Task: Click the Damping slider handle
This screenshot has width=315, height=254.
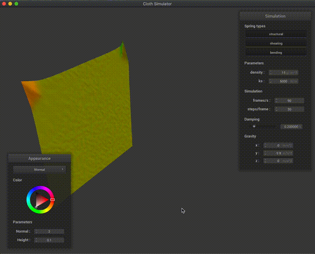Action: click(254, 126)
